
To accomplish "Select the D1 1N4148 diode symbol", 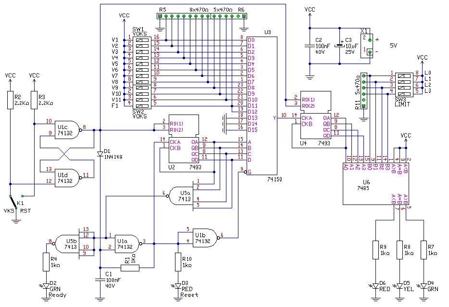I will pyautogui.click(x=100, y=154).
